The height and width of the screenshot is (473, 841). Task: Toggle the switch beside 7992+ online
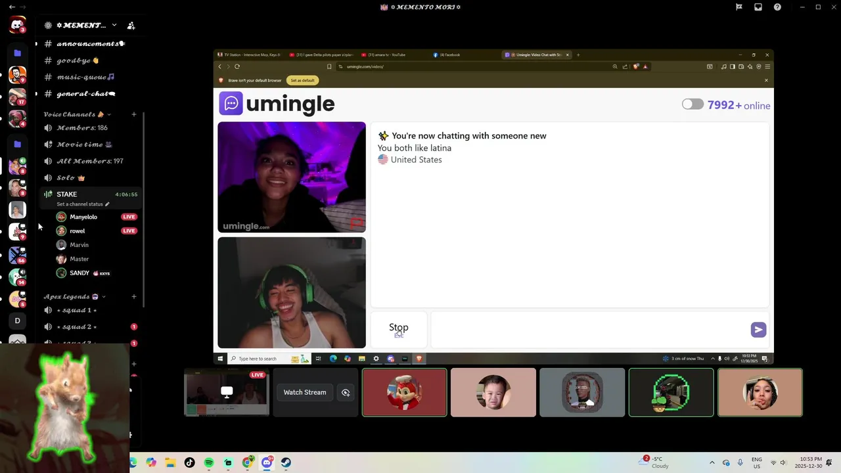point(693,104)
